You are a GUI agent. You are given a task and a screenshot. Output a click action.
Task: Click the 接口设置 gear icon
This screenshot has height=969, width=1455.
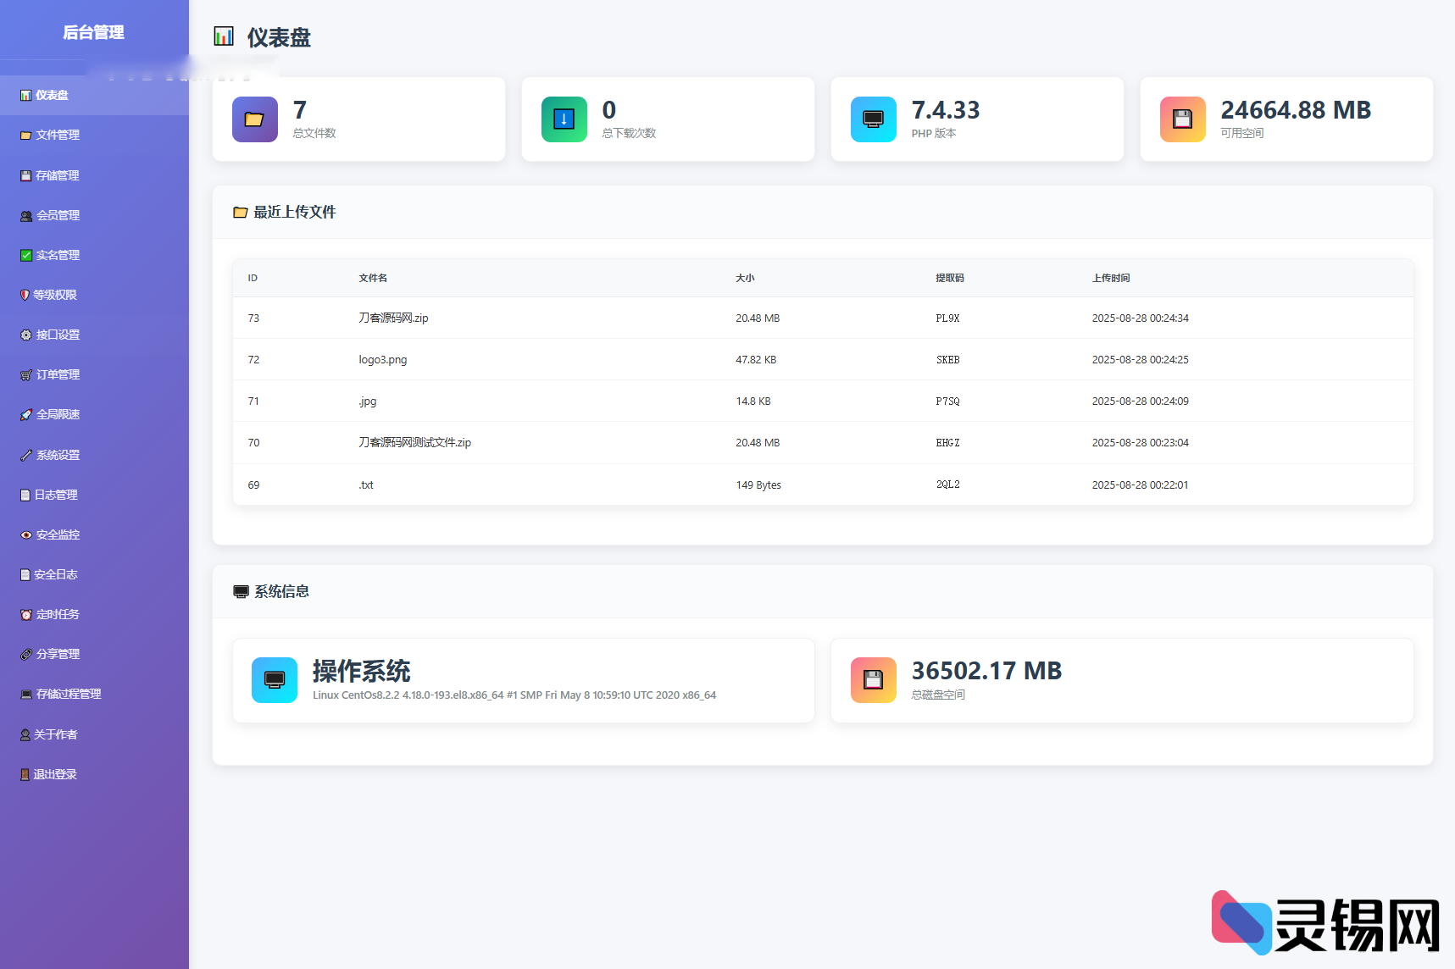(25, 335)
